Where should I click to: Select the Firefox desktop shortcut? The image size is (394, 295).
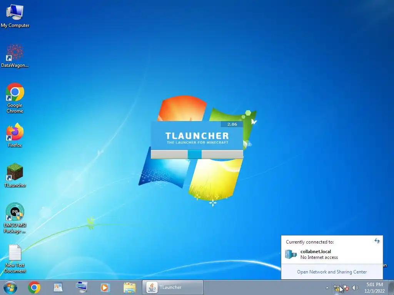pos(15,135)
